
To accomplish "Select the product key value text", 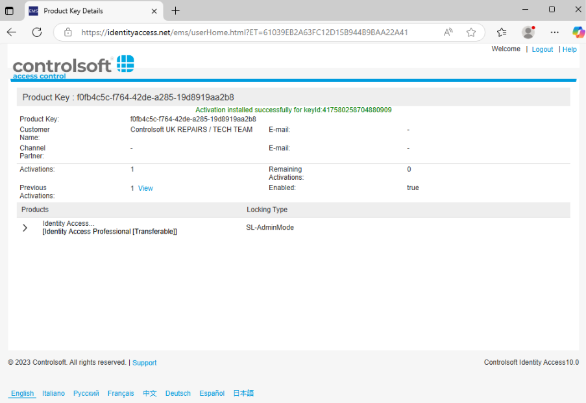I will pos(193,119).
